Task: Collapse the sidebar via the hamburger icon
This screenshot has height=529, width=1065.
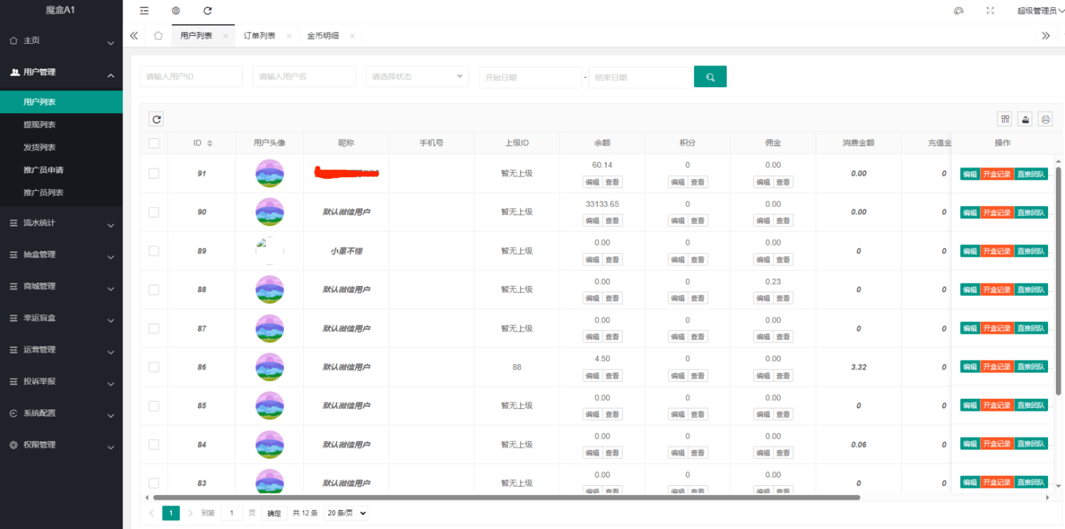Action: [144, 10]
